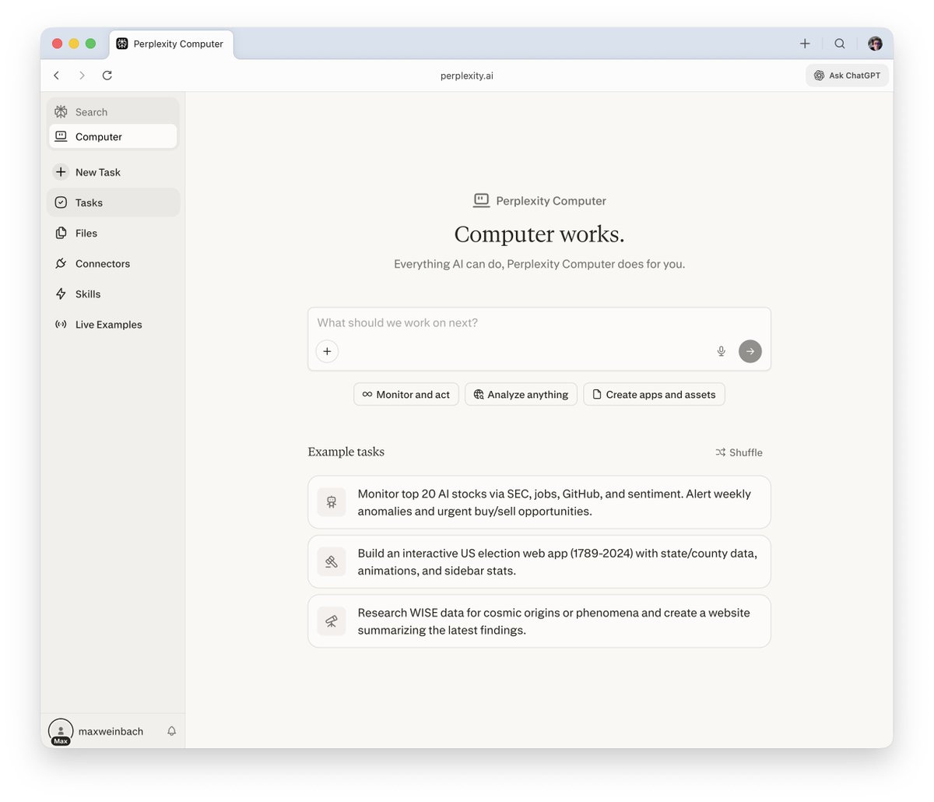Choose 'Create apps and assets' suggestion
Viewport: 934px width, 802px height.
pyautogui.click(x=654, y=395)
